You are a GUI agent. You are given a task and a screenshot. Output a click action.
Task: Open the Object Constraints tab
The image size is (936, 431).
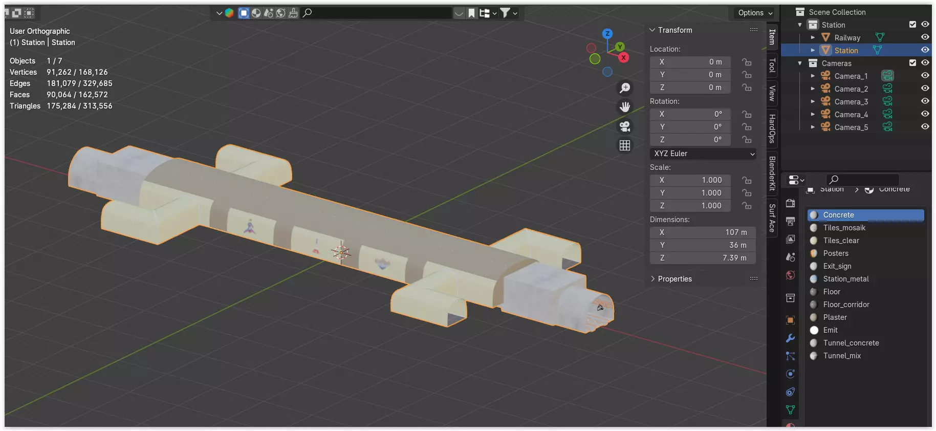[x=790, y=392]
